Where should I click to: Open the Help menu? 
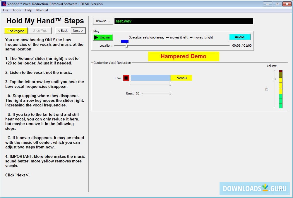coord(28,10)
